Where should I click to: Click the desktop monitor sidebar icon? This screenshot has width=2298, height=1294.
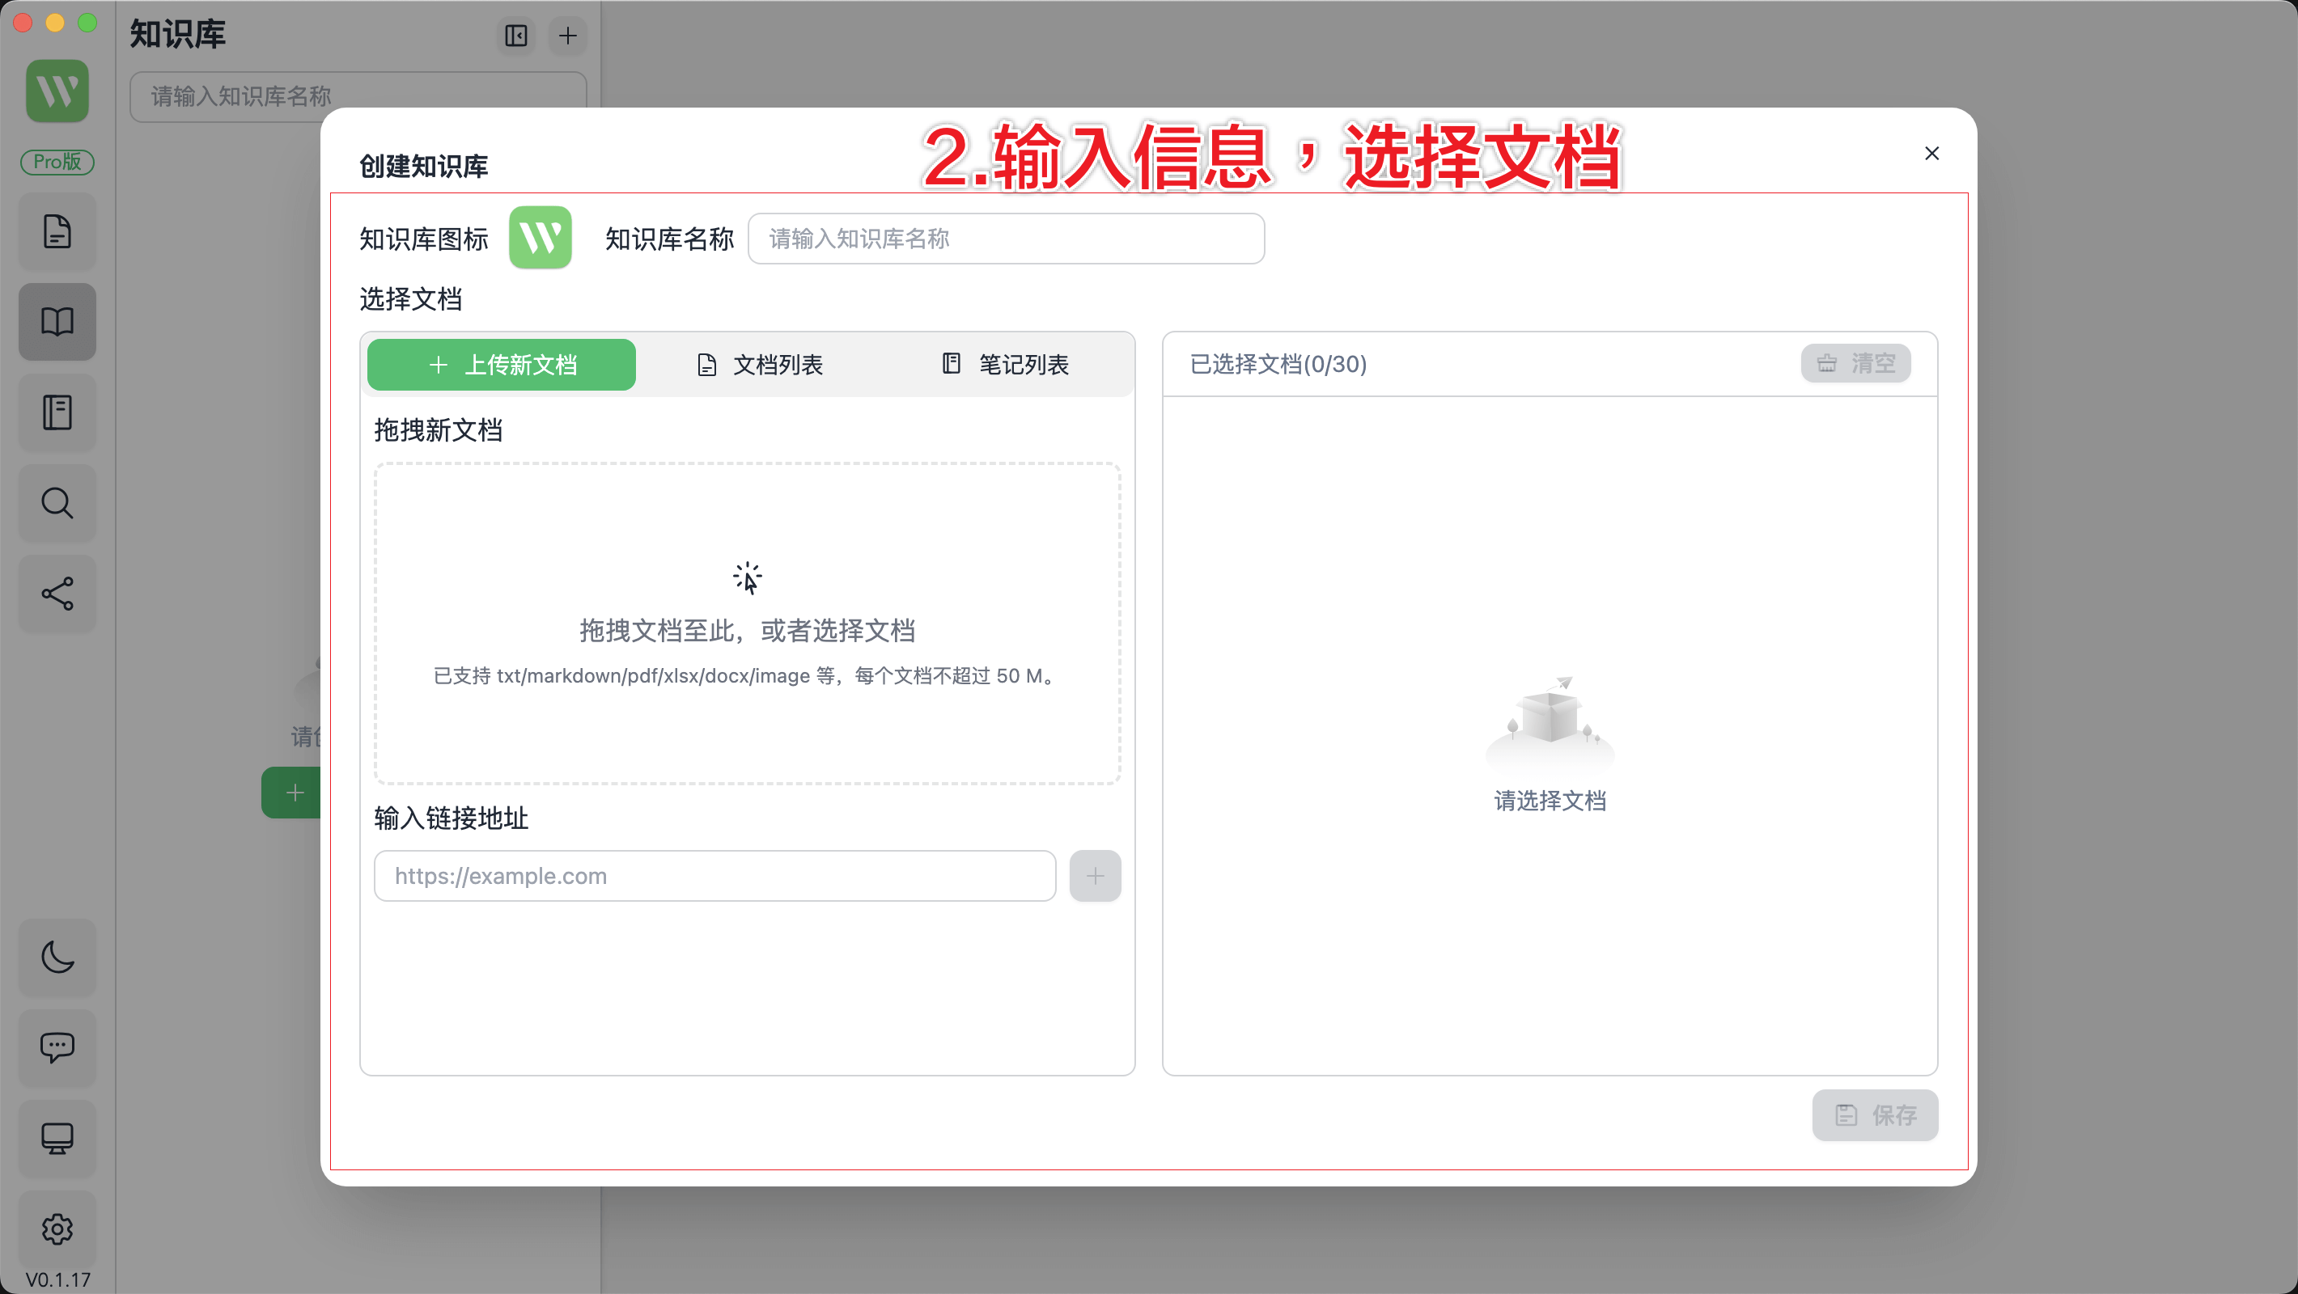pyautogui.click(x=57, y=1138)
